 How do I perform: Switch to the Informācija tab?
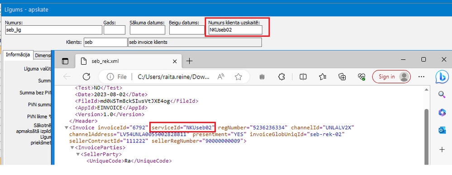click(x=18, y=54)
